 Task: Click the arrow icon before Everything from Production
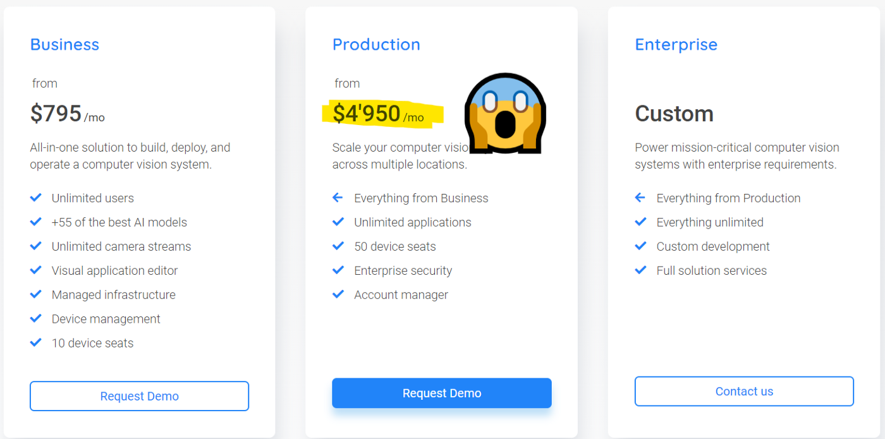tap(640, 198)
